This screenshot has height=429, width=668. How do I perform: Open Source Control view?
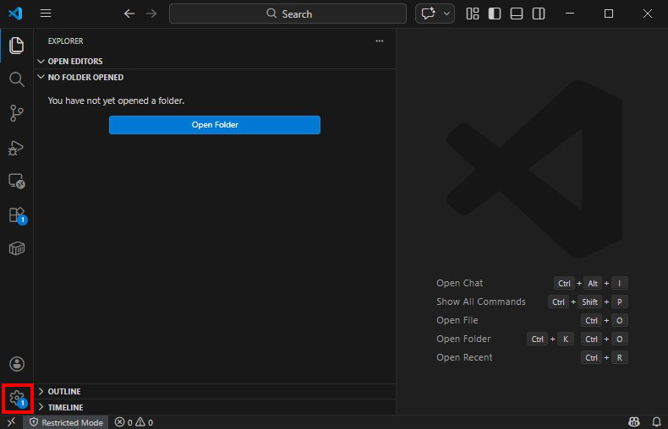coord(17,113)
